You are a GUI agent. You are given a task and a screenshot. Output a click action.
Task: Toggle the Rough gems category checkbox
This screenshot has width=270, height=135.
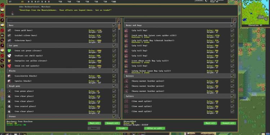coord(114,86)
